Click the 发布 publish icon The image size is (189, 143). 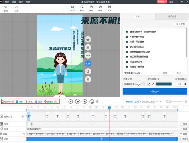pyautogui.click(x=109, y=7)
